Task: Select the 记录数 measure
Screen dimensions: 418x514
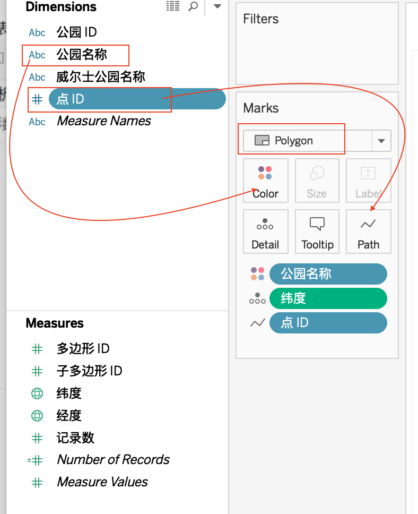Action: click(x=75, y=438)
